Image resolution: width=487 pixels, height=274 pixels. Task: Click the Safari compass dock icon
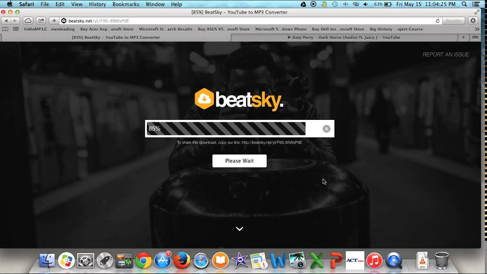pyautogui.click(x=201, y=261)
